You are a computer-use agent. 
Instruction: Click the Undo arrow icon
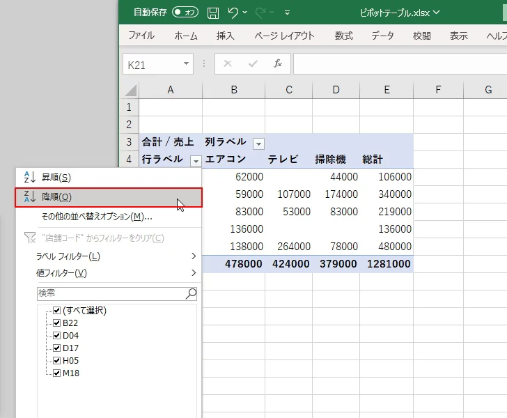[x=233, y=13]
